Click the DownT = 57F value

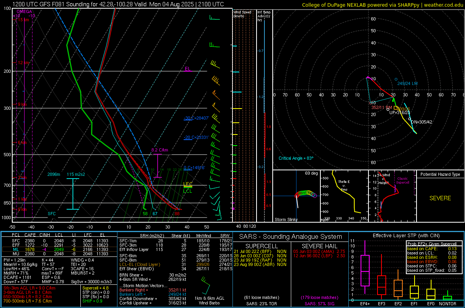click(x=16, y=282)
